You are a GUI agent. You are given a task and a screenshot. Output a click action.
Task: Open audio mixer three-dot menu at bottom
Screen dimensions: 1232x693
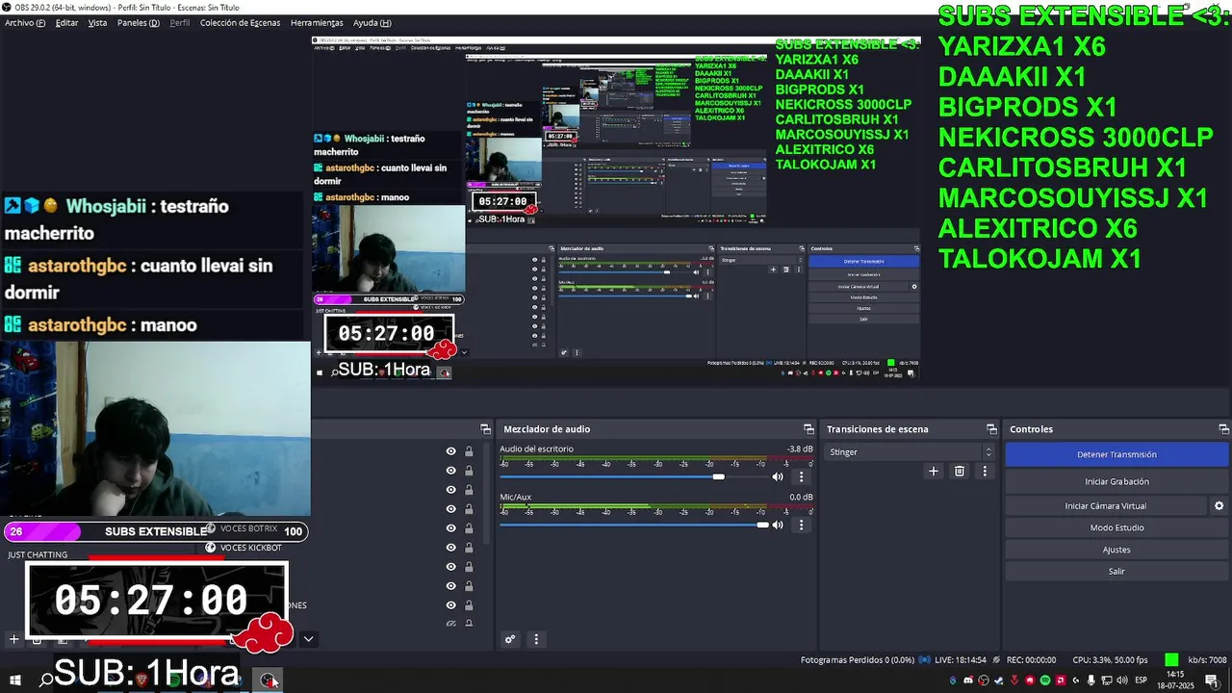tap(536, 639)
